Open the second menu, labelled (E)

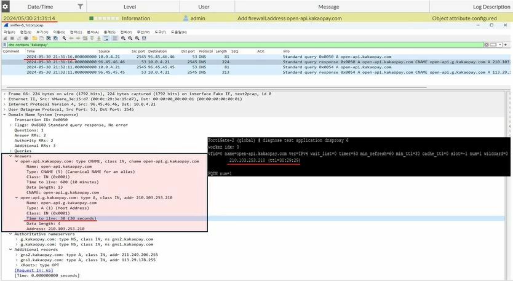[x=25, y=32]
